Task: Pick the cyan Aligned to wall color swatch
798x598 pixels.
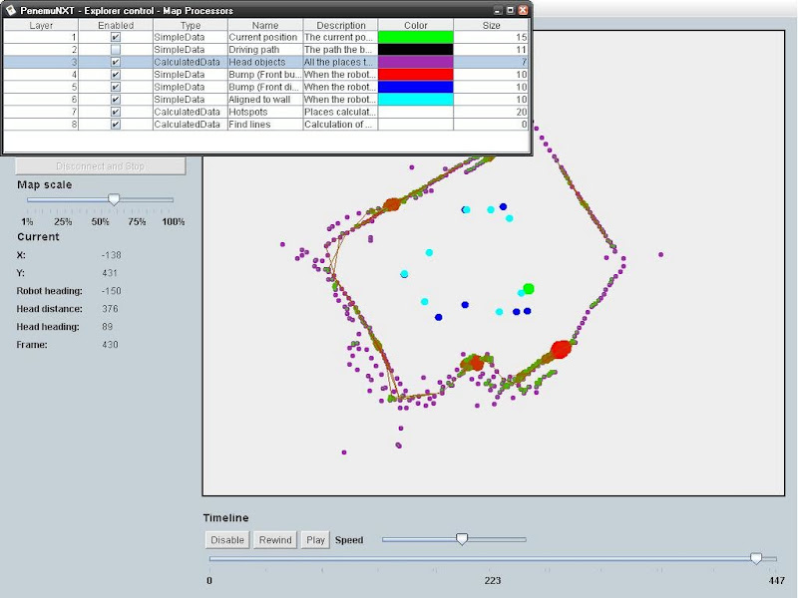Action: pyautogui.click(x=415, y=100)
